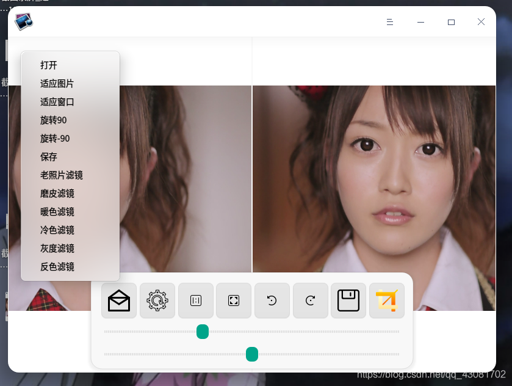Rotate image clockwise using toolbar icon
This screenshot has height=386, width=512.
[311, 300]
